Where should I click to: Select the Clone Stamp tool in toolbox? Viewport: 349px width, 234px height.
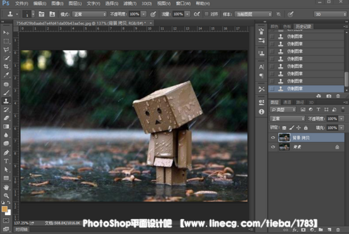tap(6, 101)
